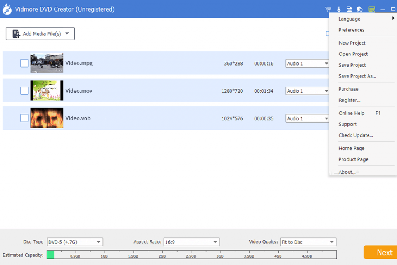Click the floppy disk save project icon

[349, 9]
